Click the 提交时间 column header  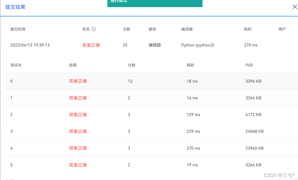[18, 29]
